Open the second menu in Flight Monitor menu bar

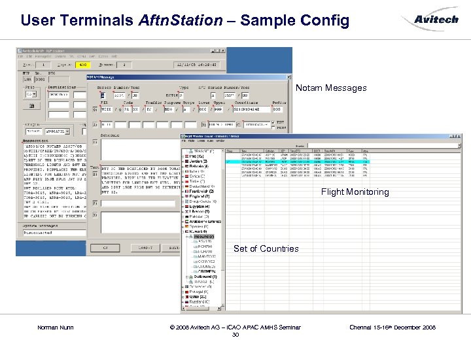[x=191, y=141]
